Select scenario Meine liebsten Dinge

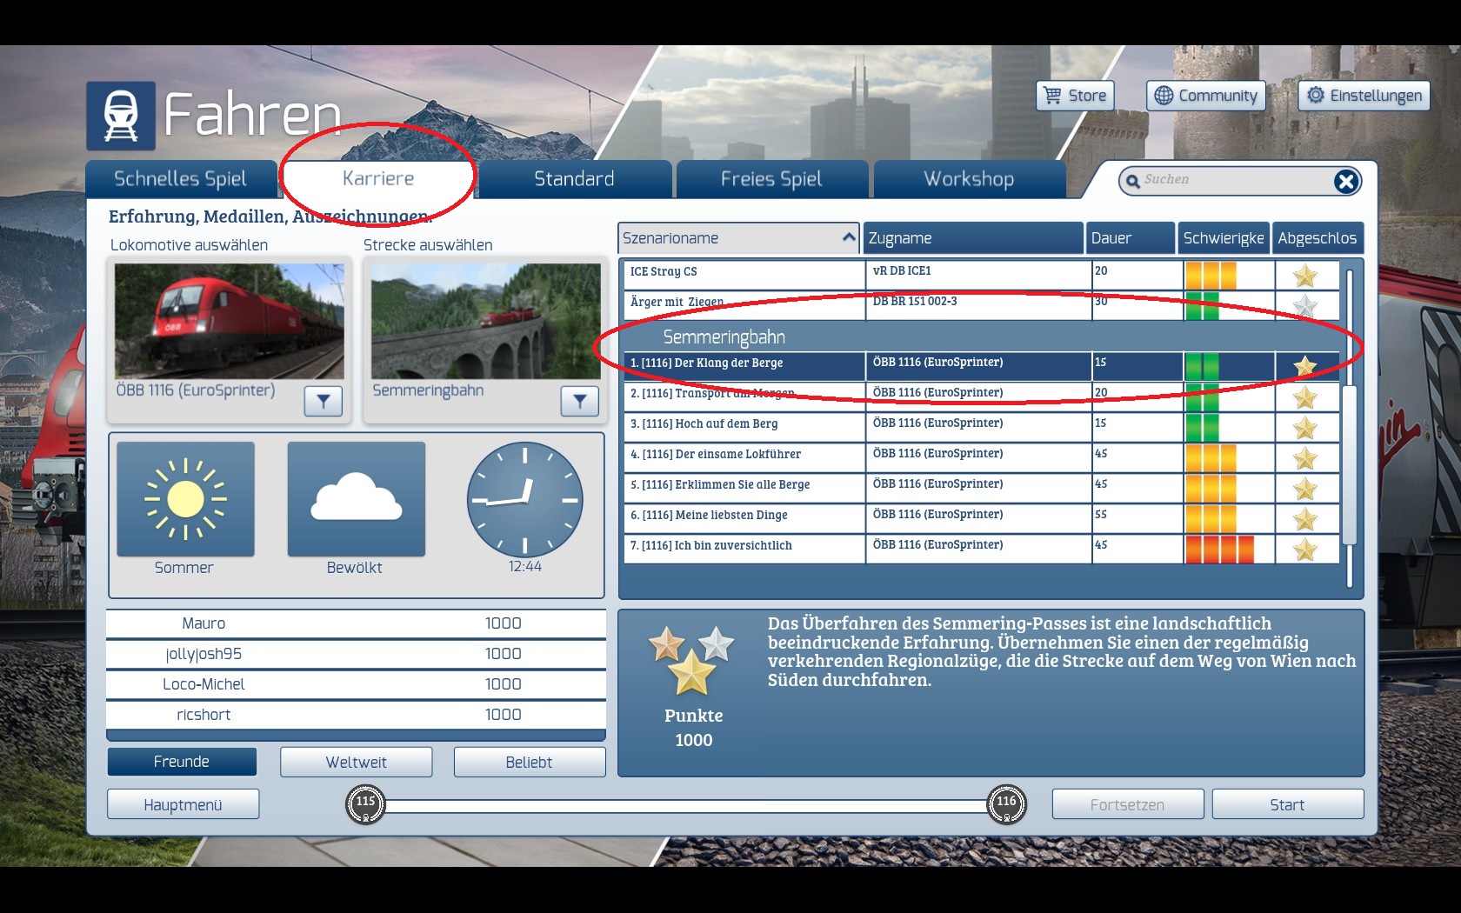pyautogui.click(x=981, y=518)
